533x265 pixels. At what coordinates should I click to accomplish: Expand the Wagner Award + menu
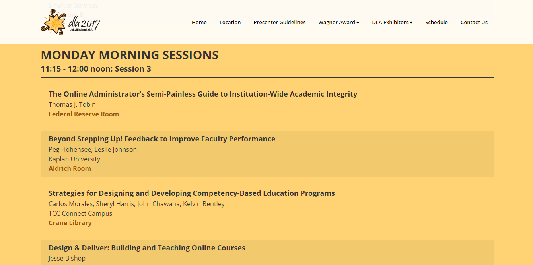coord(338,23)
